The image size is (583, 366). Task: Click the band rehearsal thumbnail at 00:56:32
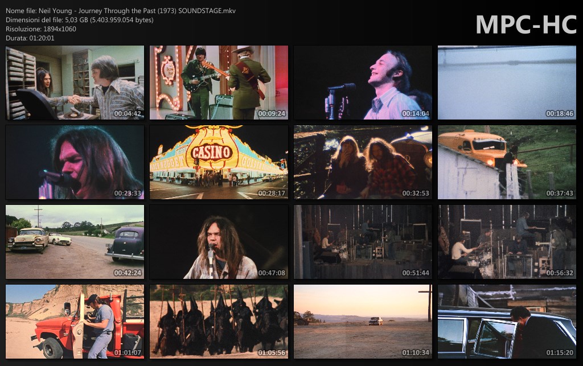(507, 242)
